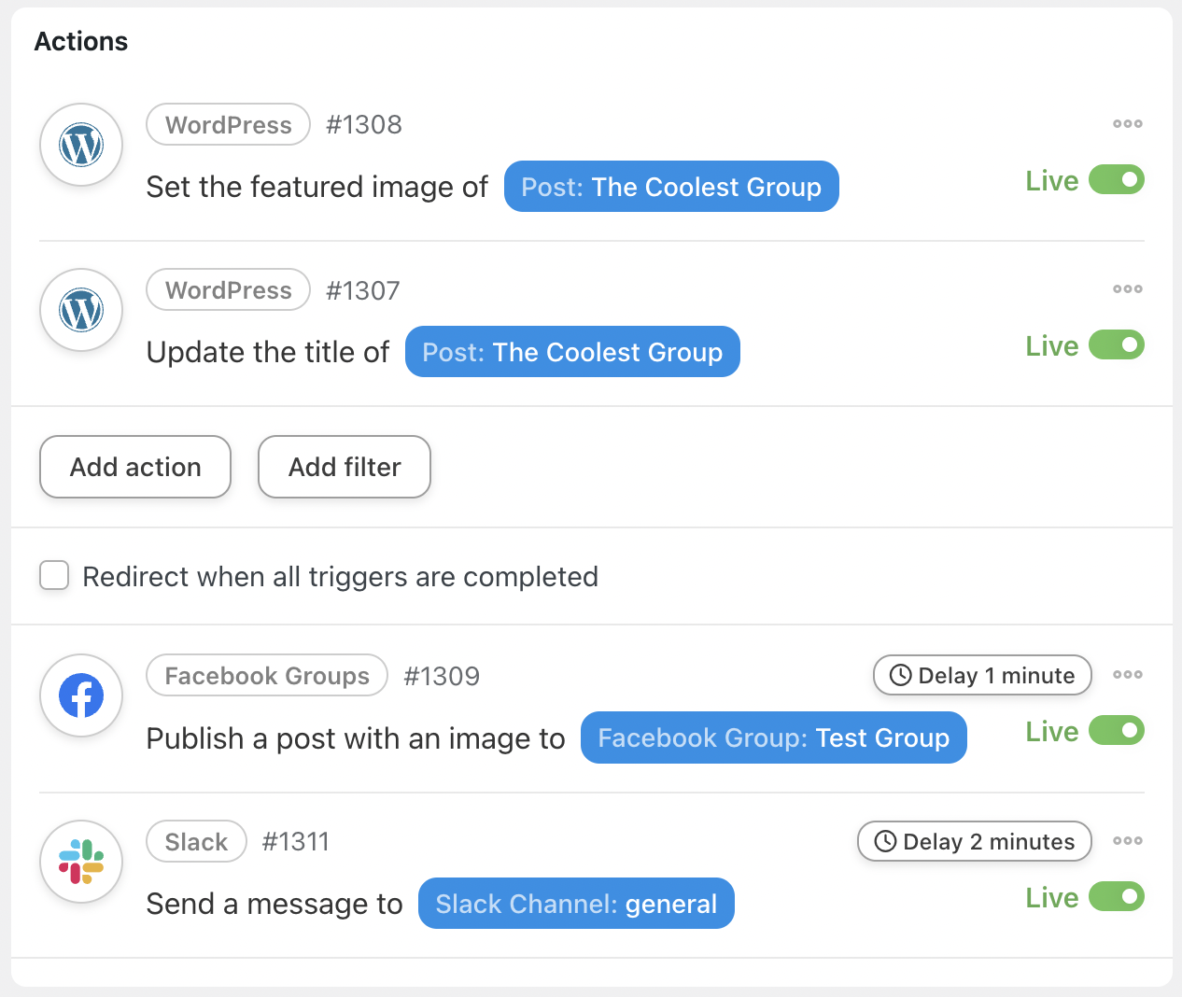
Task: Click the Add filter button
Action: 345,467
